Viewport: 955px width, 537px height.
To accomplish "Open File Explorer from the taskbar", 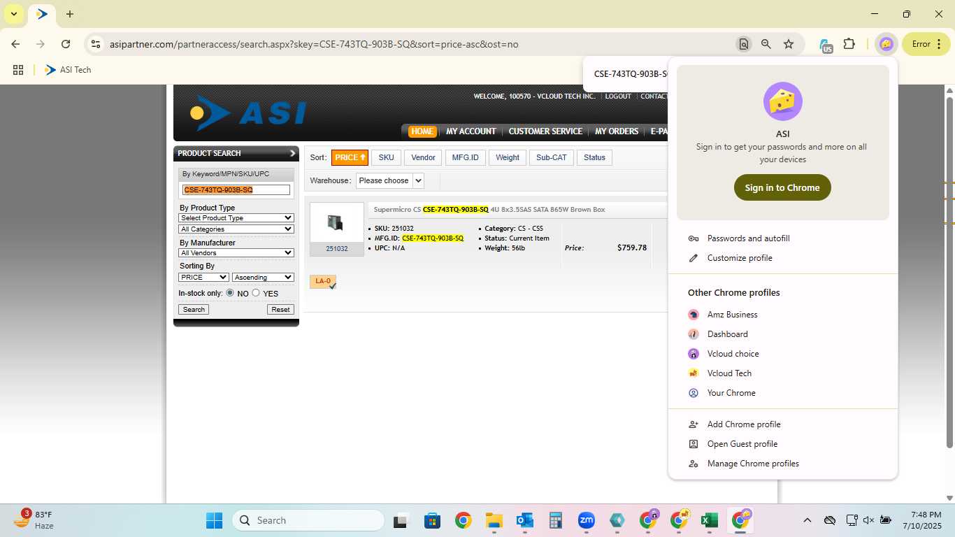I will click(x=494, y=520).
